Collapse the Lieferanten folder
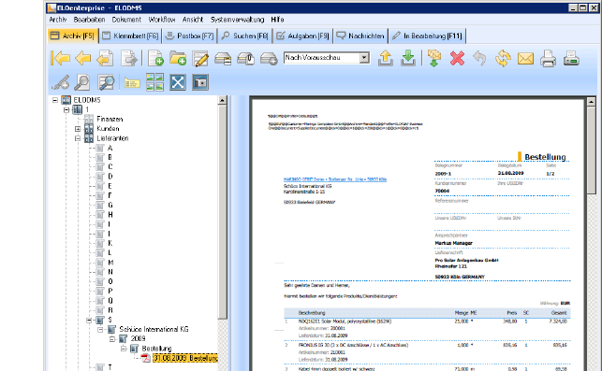Image resolution: width=602 pixels, height=371 pixels. [x=78, y=138]
